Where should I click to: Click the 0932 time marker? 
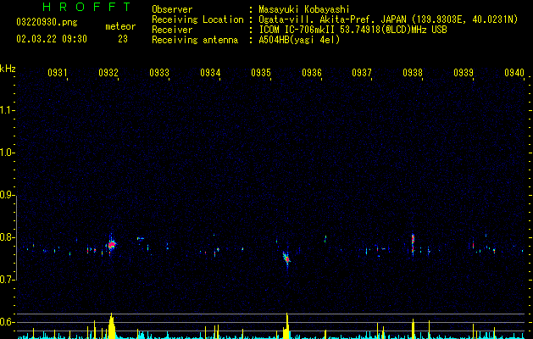click(108, 73)
